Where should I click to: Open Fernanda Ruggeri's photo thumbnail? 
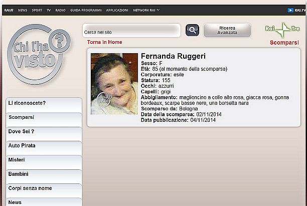click(114, 84)
